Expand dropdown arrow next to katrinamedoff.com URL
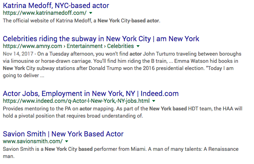The width and height of the screenshot is (254, 164). tap(91, 13)
